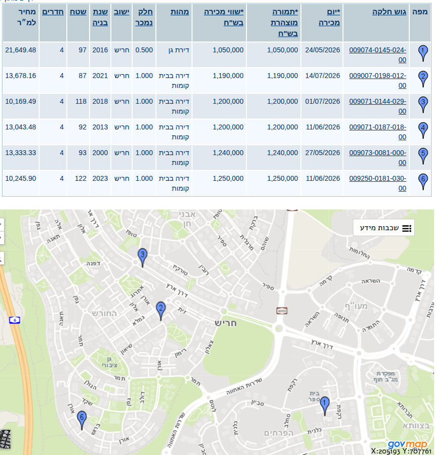Image resolution: width=439 pixels, height=455 pixels.
Task: Click table pin icon number 1
Action: tap(423, 53)
